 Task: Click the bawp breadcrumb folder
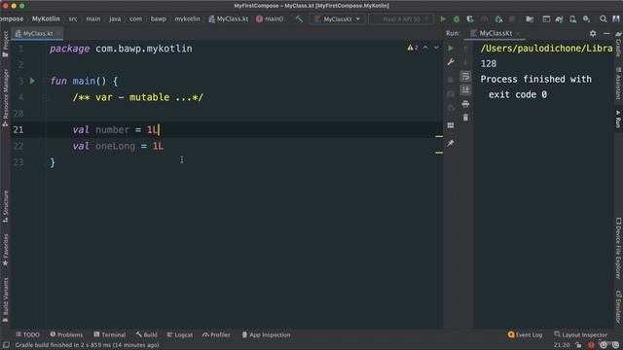158,18
